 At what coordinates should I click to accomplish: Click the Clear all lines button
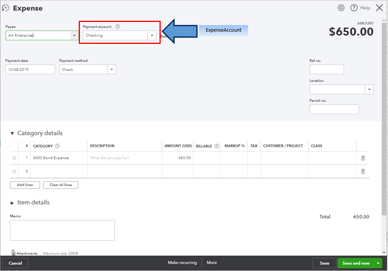click(61, 185)
